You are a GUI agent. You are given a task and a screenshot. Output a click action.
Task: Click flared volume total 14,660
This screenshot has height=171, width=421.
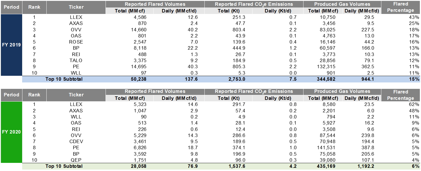[x=139, y=30]
